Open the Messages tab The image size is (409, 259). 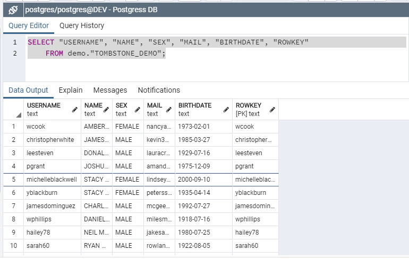[x=110, y=90]
